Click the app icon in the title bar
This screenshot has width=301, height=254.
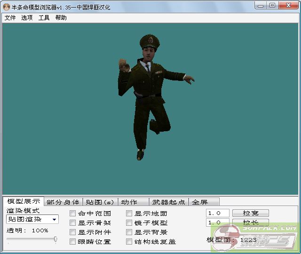[x=7, y=6]
